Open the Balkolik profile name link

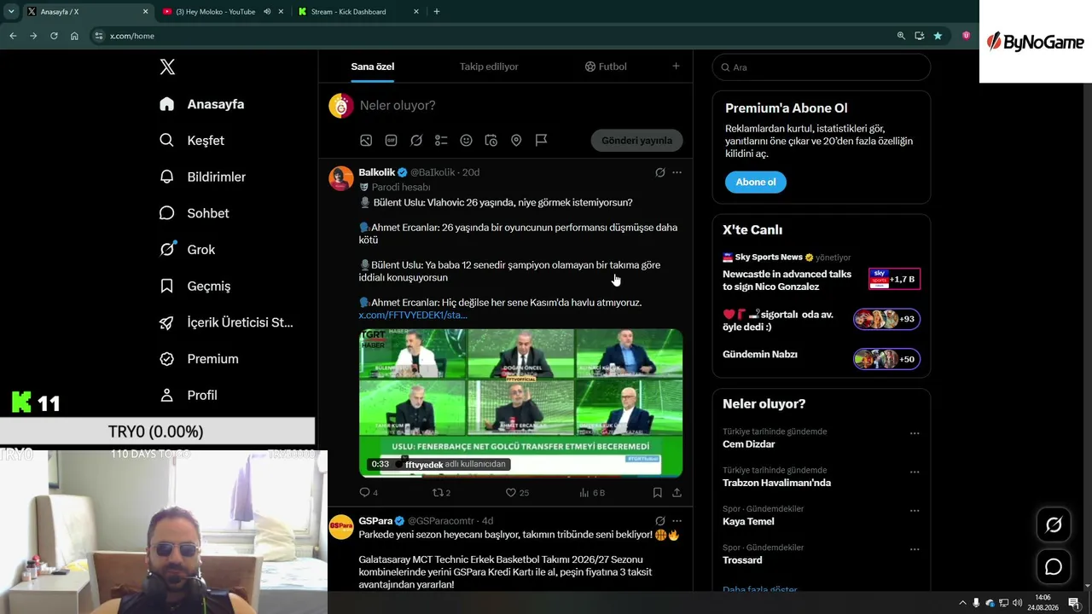click(377, 172)
